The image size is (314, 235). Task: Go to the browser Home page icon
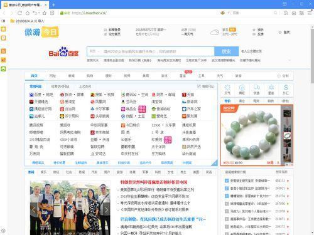point(28,13)
